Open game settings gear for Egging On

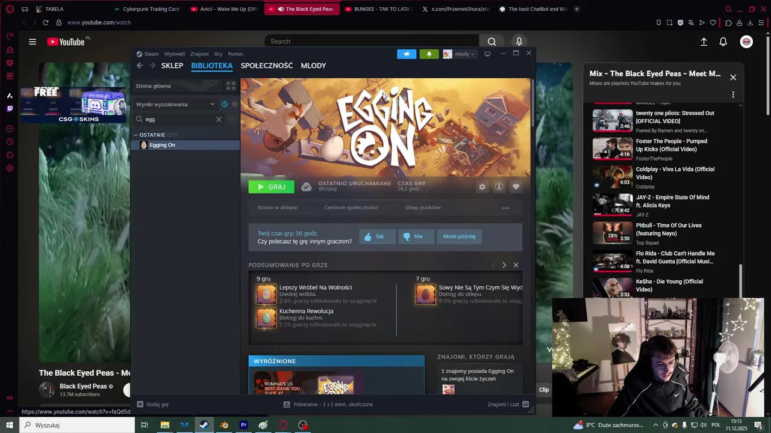click(482, 187)
